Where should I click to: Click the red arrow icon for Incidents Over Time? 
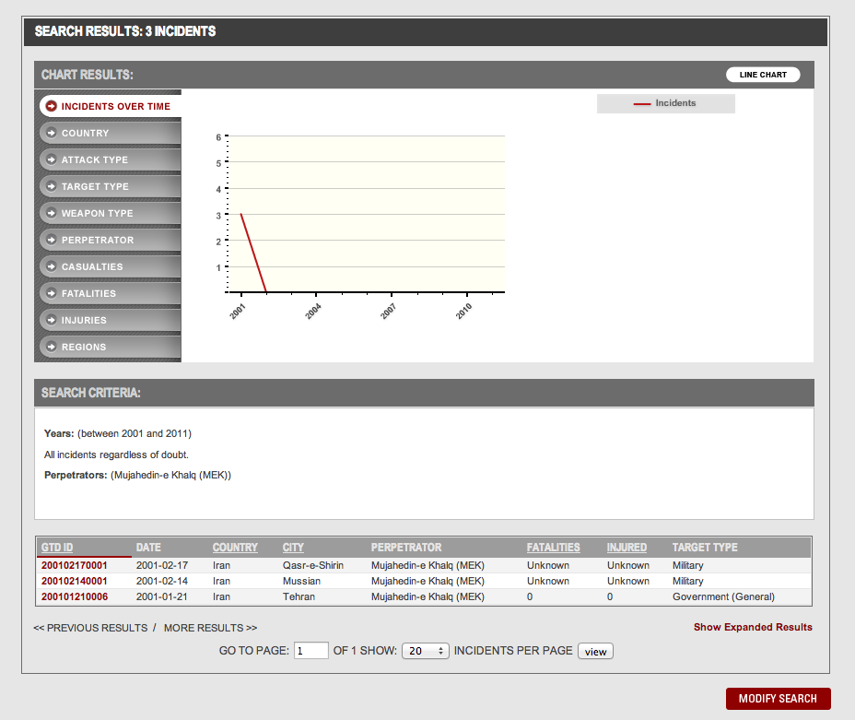point(52,107)
